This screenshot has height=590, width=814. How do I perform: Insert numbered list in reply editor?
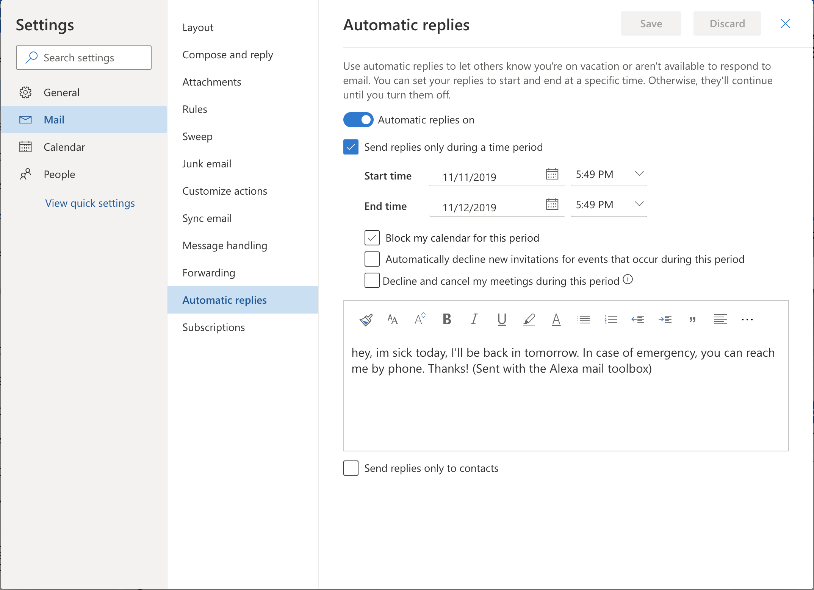click(x=610, y=320)
